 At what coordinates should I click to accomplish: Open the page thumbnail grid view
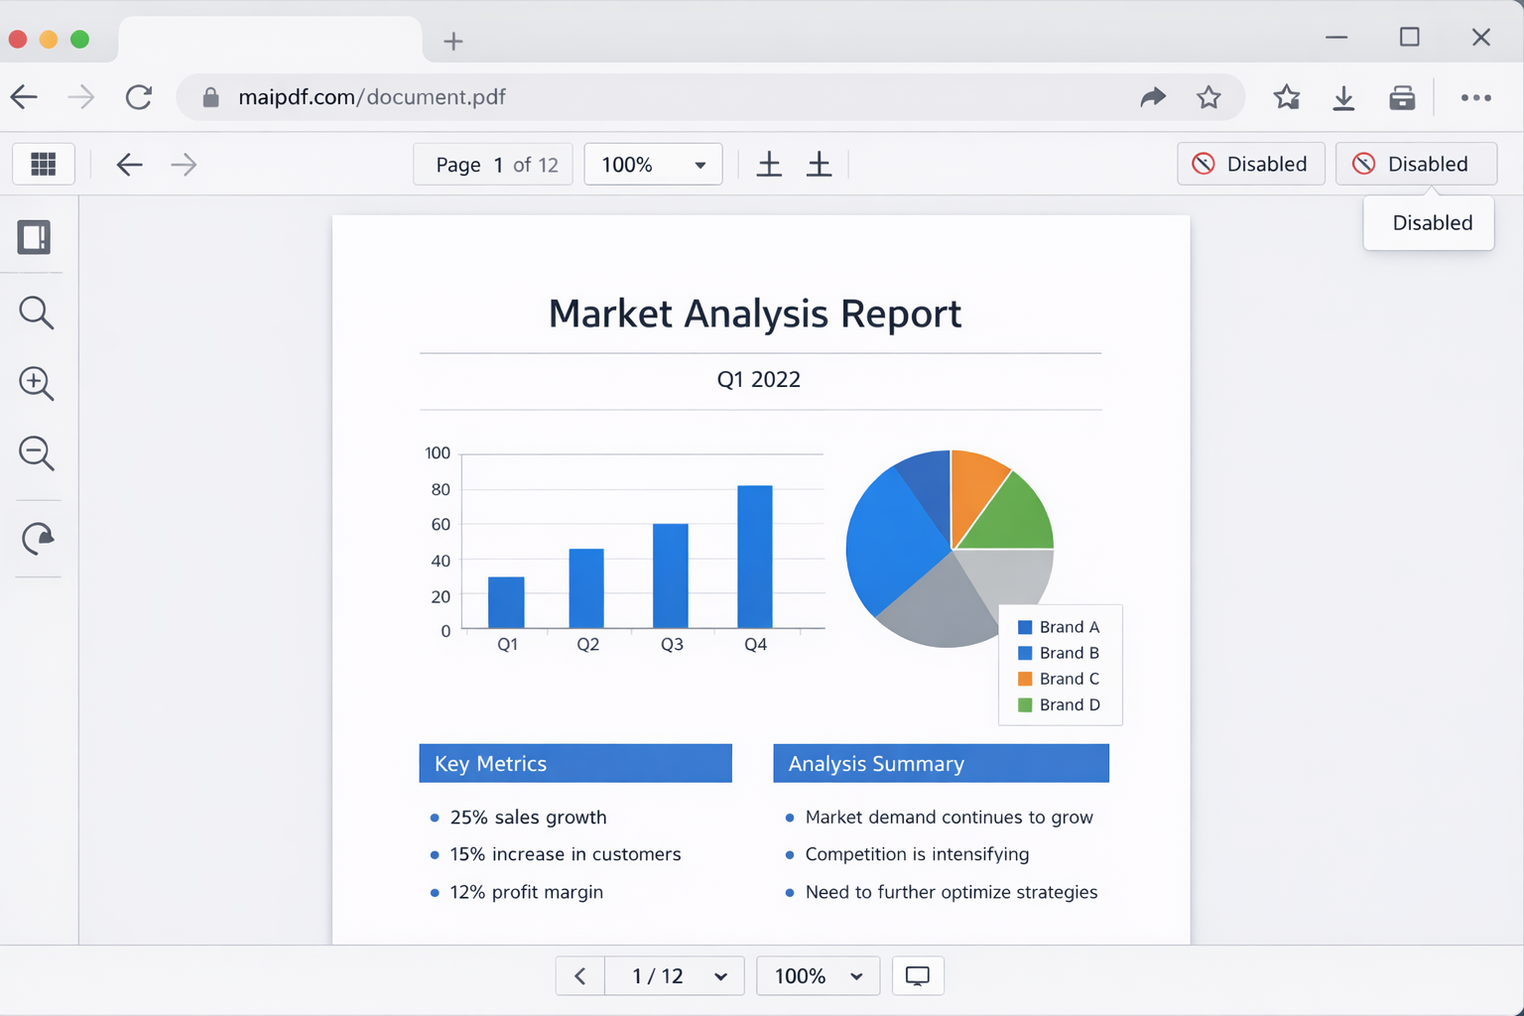[x=44, y=164]
